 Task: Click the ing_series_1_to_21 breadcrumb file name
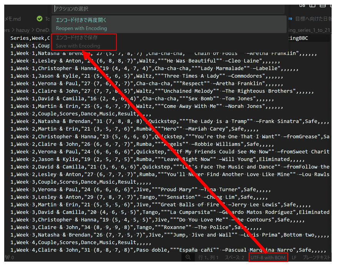coord(309,30)
